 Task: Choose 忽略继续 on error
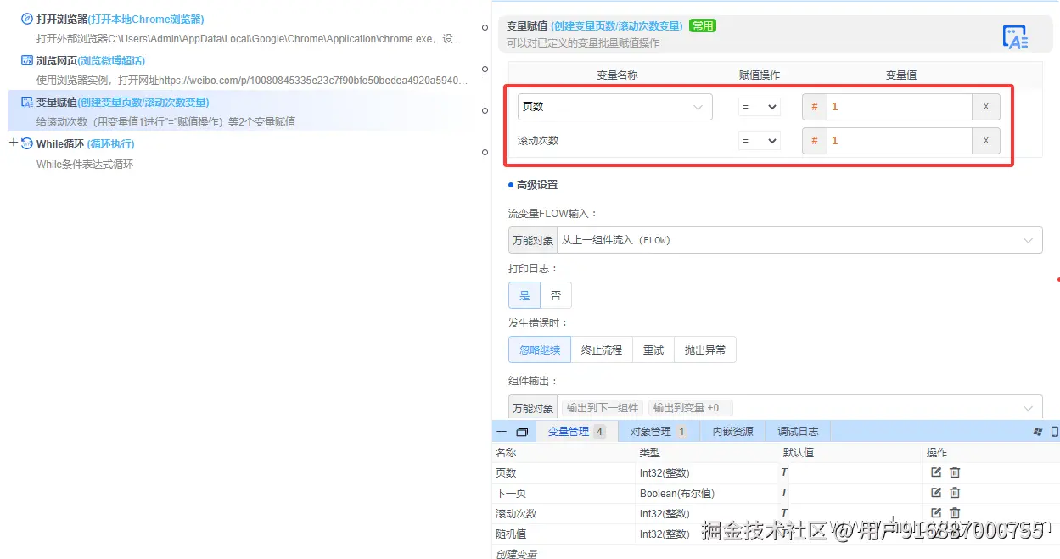point(540,349)
